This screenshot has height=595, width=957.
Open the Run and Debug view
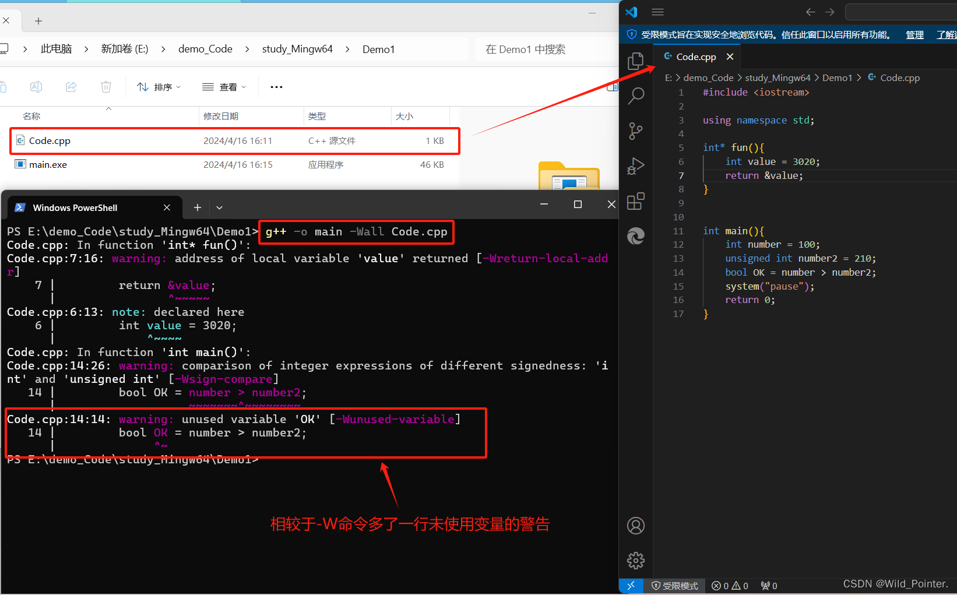(635, 166)
